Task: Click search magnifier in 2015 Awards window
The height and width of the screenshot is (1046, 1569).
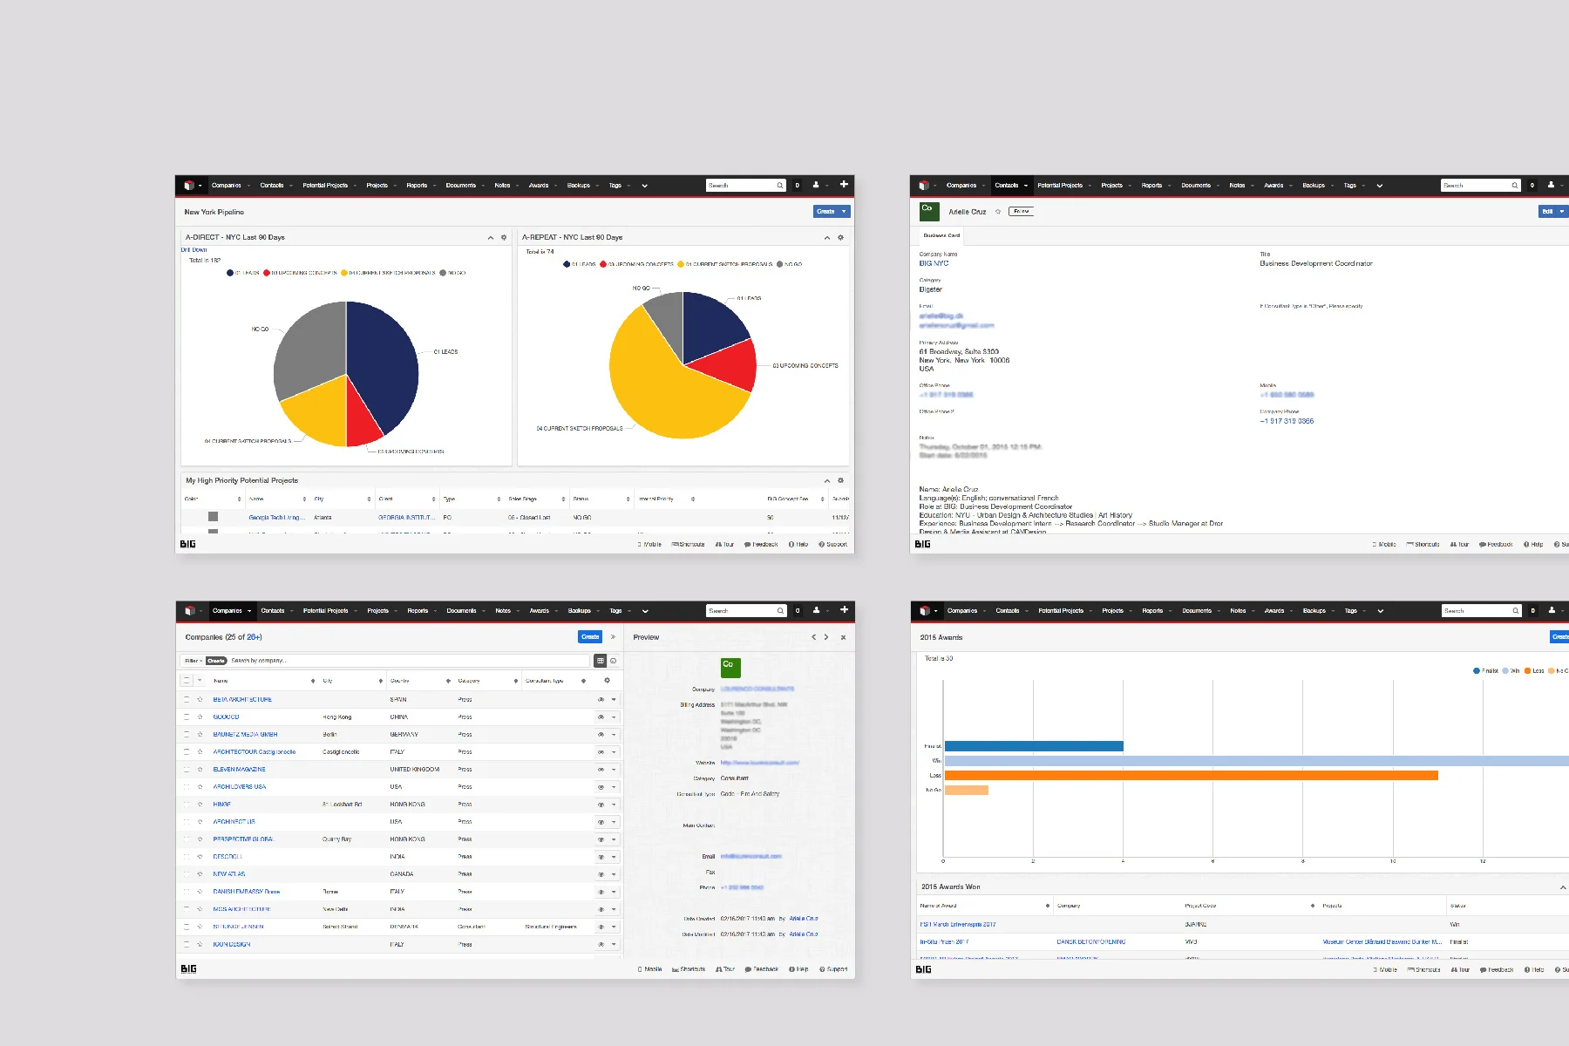Action: coord(1516,611)
